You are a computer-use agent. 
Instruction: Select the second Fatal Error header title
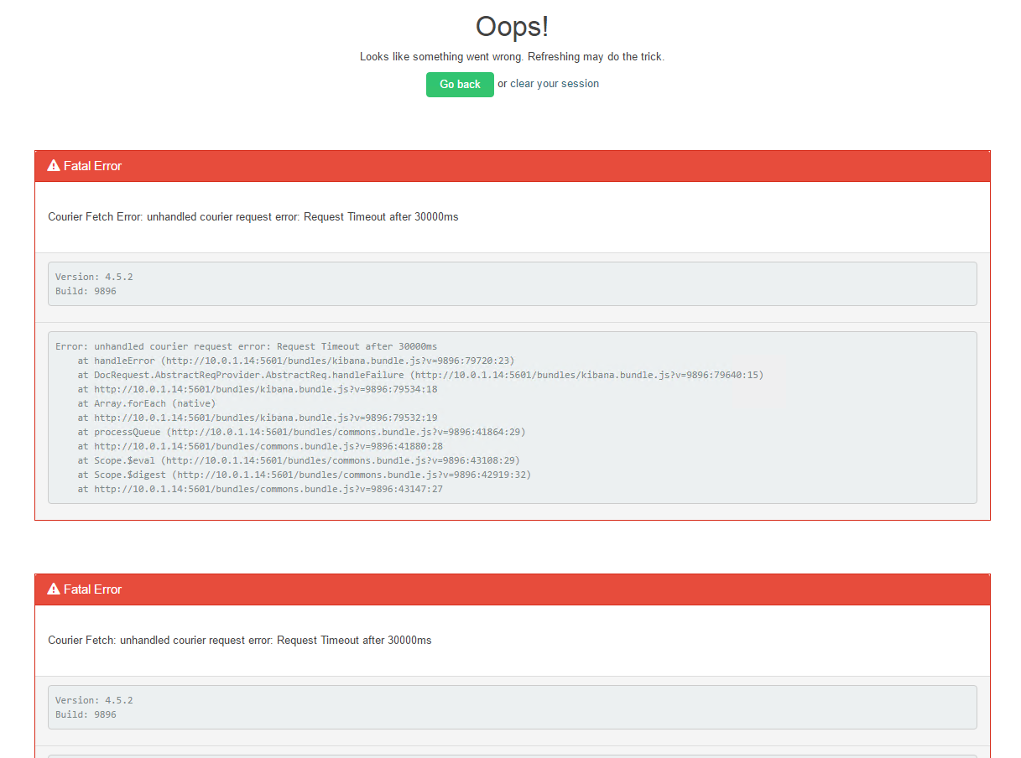click(x=92, y=589)
